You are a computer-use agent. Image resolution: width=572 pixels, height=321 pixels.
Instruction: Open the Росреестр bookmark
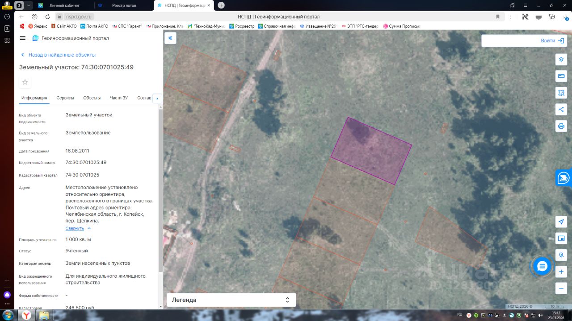pos(242,26)
